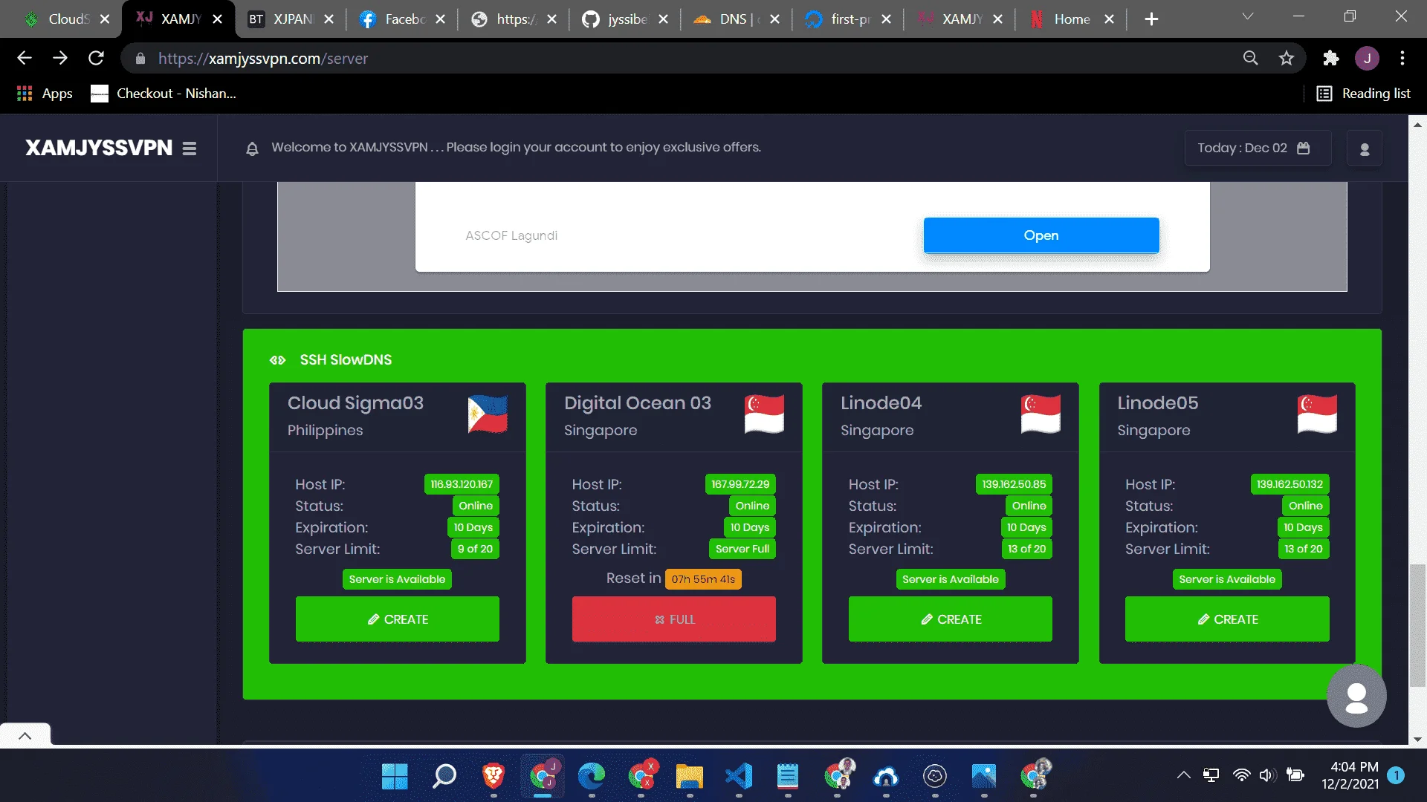
Task: Toggle the XAMJYSSVPN sidebar hamburger menu
Action: pyautogui.click(x=190, y=149)
